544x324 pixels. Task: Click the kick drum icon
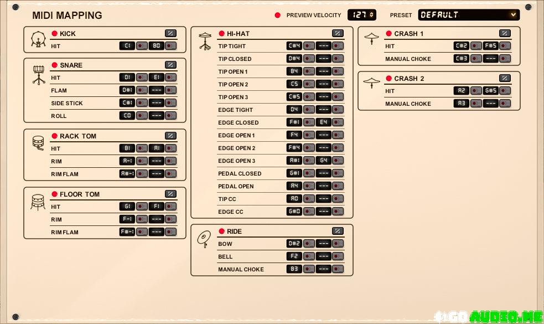38,39
